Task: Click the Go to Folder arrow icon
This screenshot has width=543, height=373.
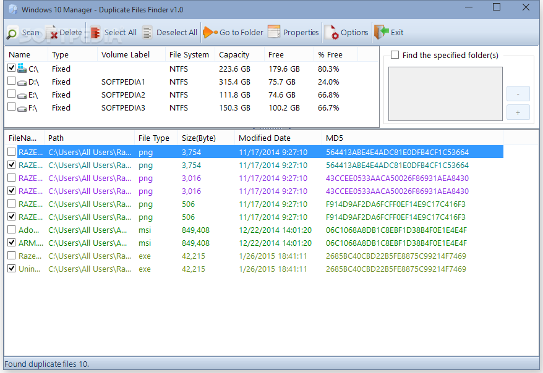Action: point(210,33)
